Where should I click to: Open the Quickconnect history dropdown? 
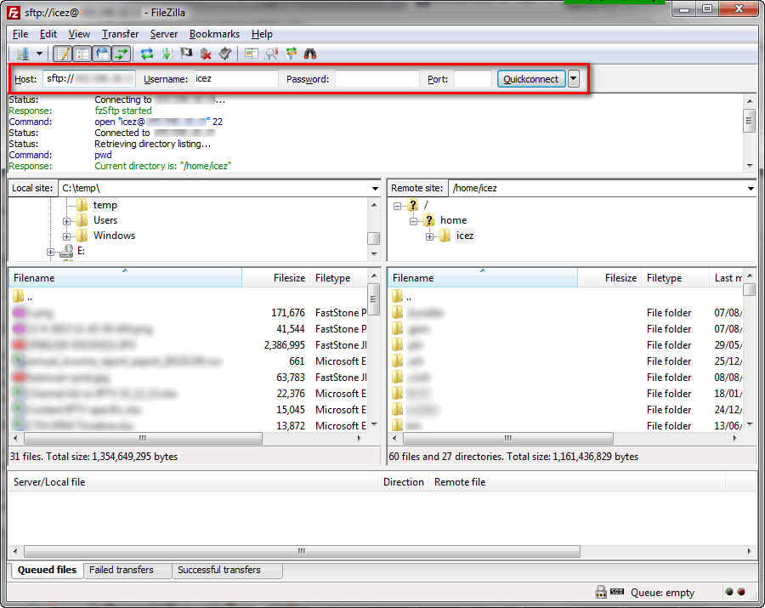point(574,78)
